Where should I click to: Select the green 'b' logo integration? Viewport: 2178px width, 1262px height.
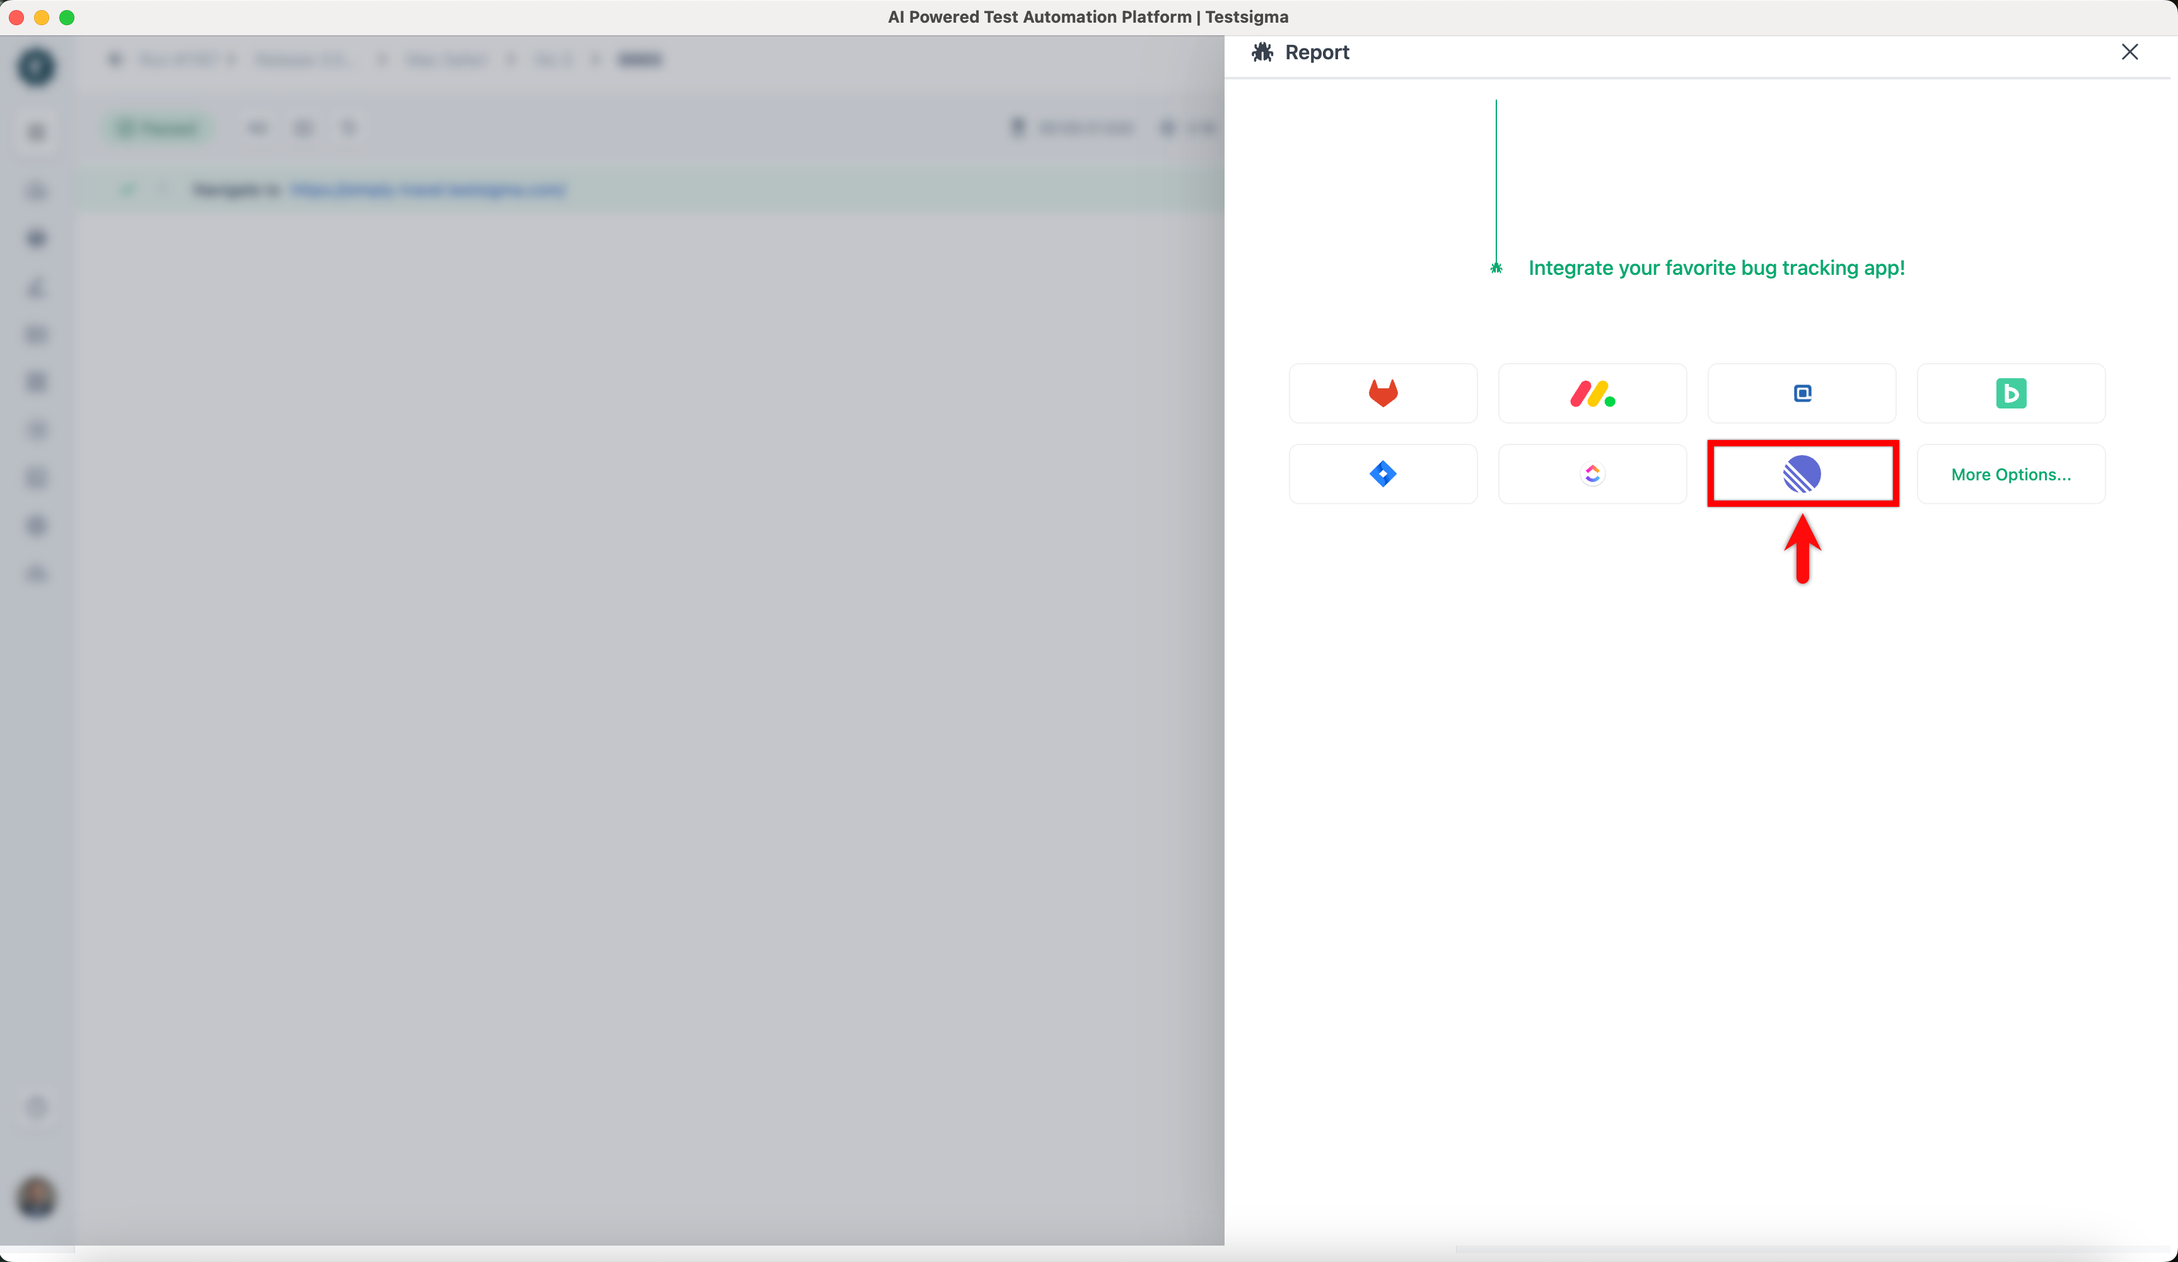tap(2010, 393)
